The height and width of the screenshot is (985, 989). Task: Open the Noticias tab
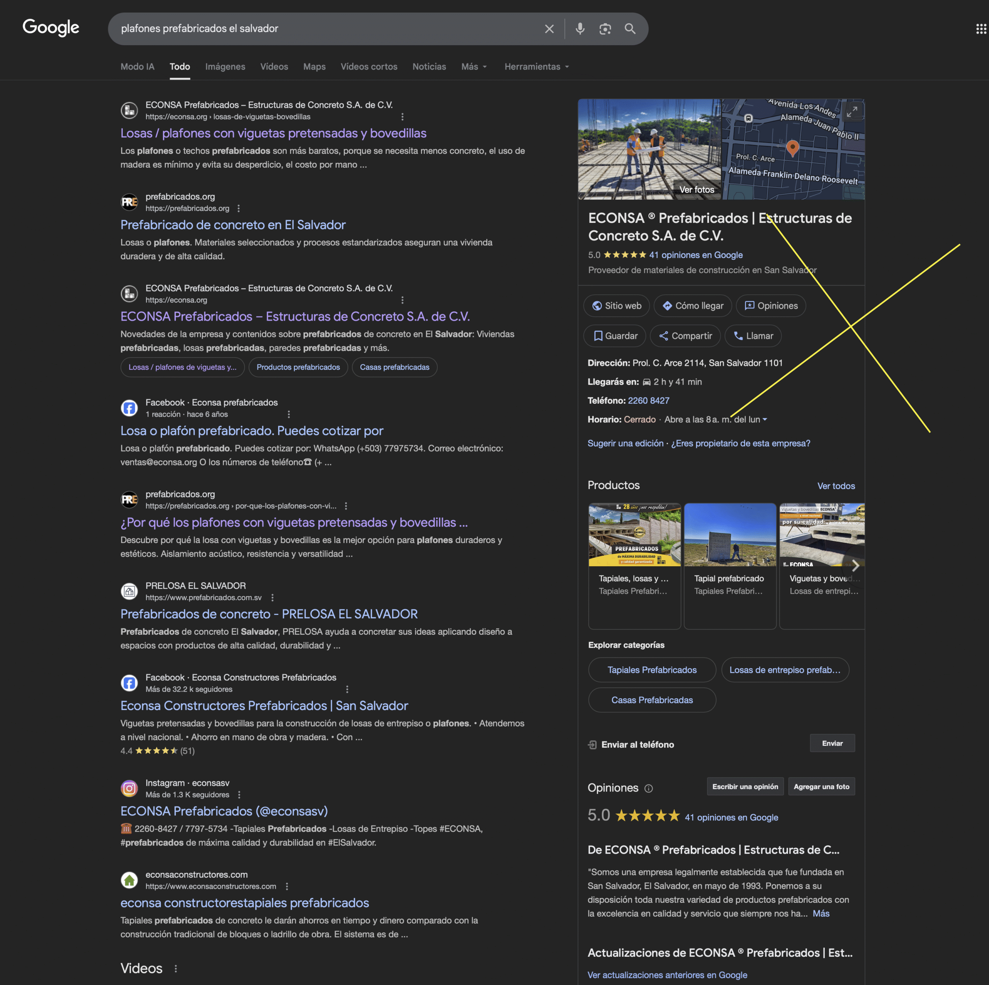click(x=429, y=66)
